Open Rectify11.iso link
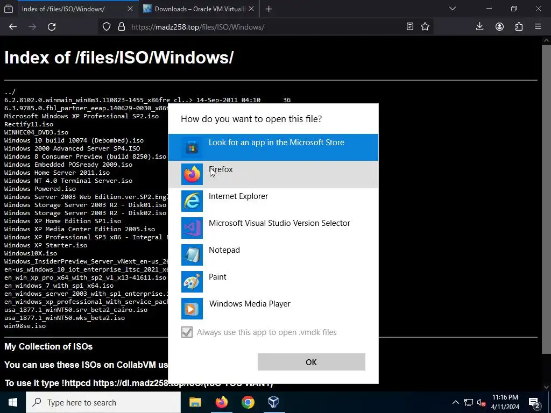This screenshot has width=551, height=413. pos(29,124)
